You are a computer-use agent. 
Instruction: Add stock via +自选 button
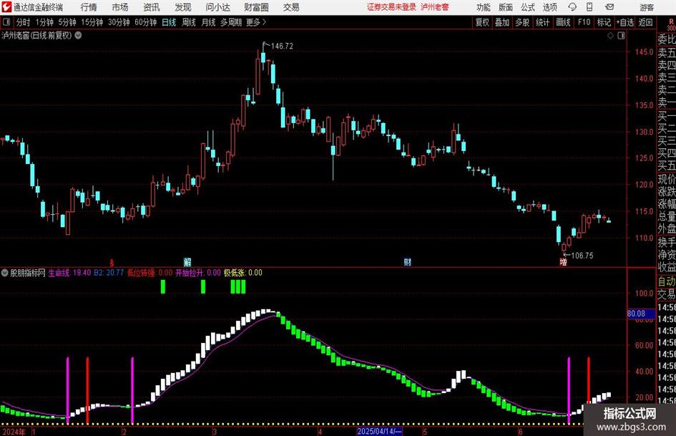[624, 22]
